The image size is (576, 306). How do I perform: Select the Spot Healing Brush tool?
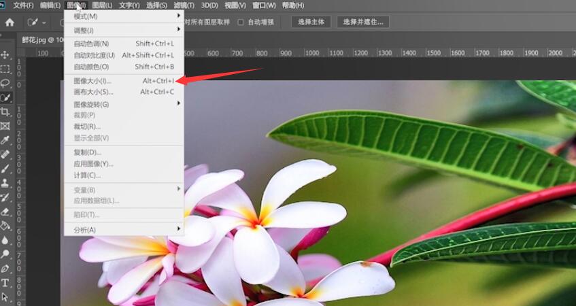click(5, 154)
